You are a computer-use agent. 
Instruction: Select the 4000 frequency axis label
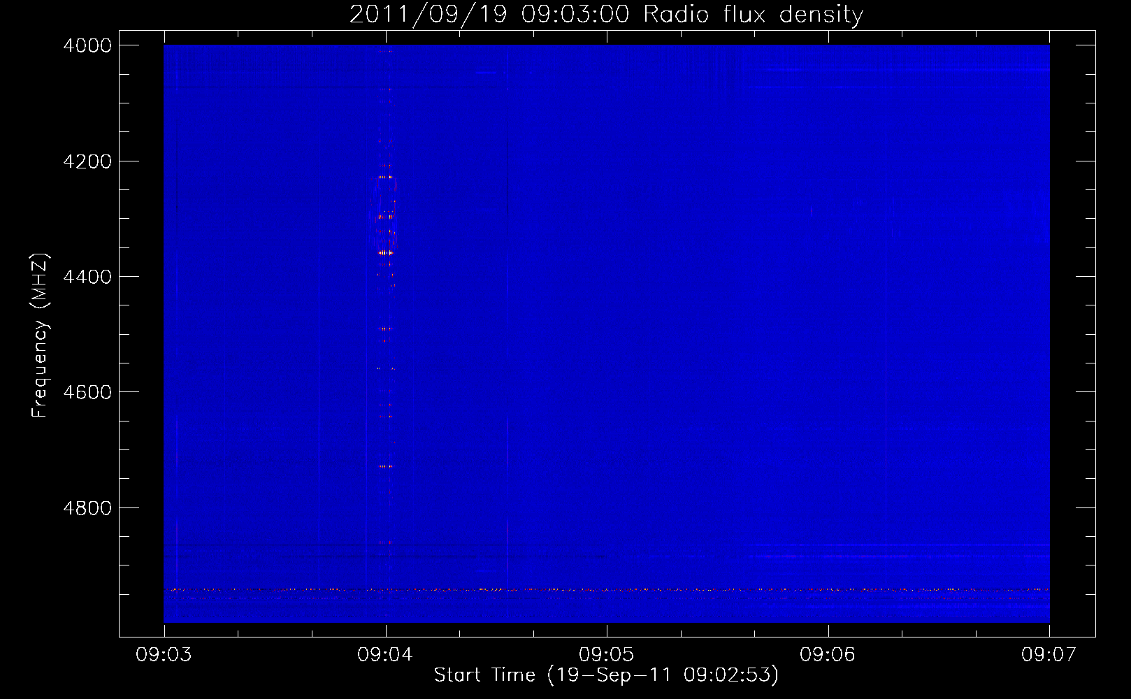tap(87, 45)
